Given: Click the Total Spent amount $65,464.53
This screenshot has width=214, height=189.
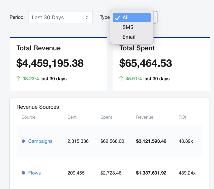Looking at the screenshot, I should 146,63.
